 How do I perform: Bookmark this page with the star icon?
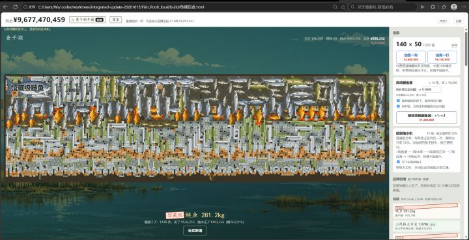pos(343,7)
